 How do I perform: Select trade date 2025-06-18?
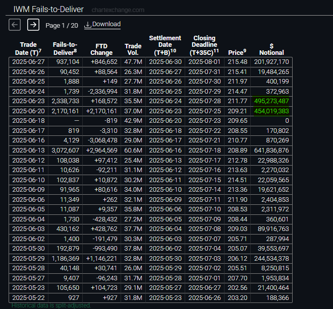28,121
